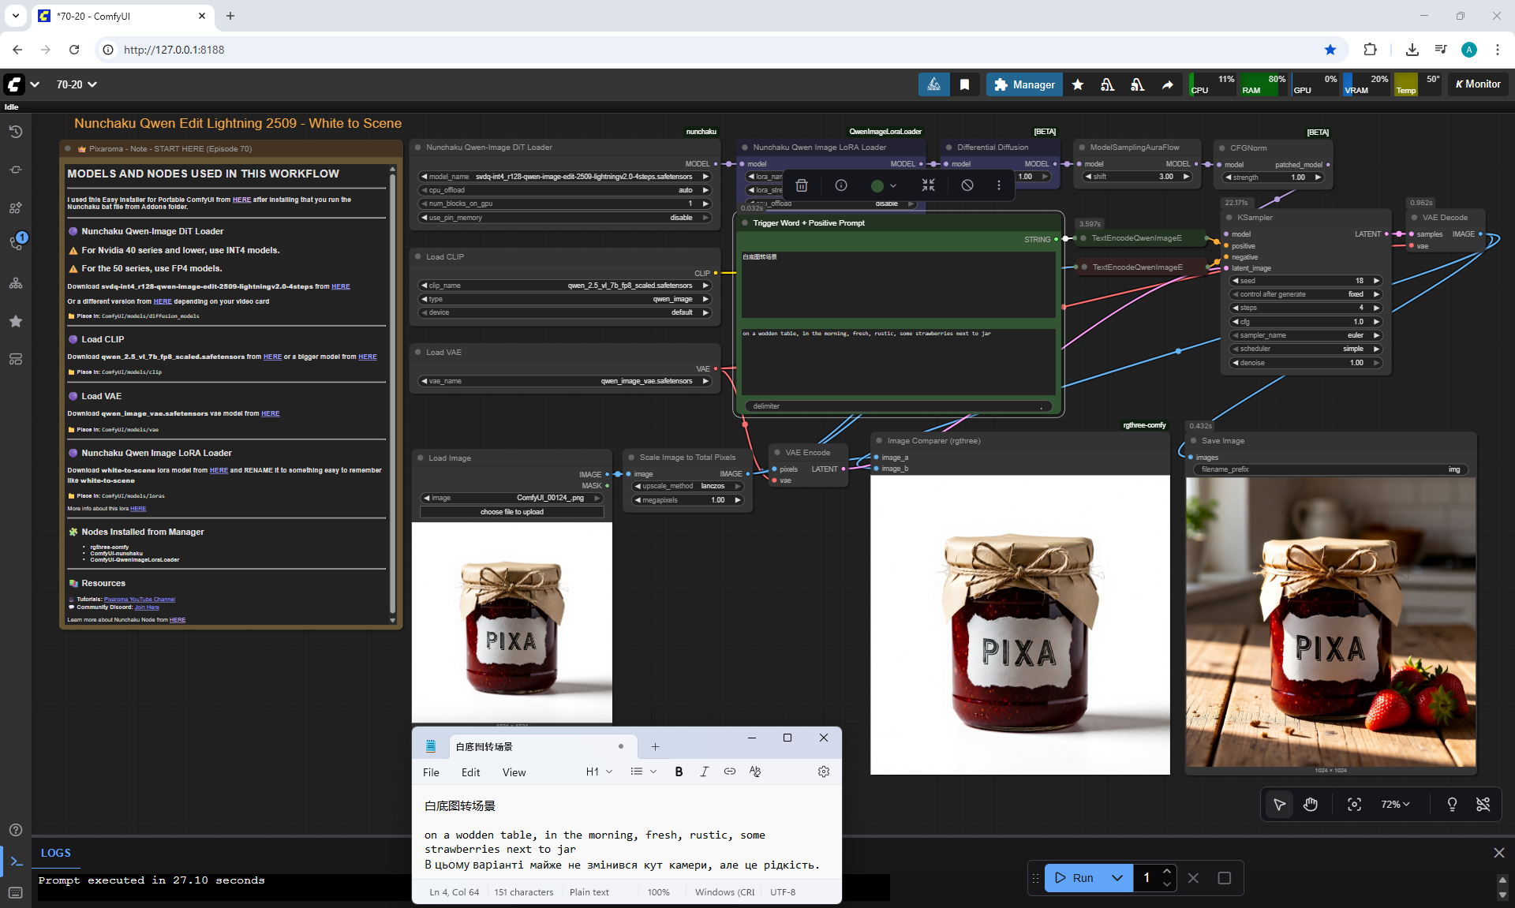Select the hand pan tool

click(x=1311, y=804)
